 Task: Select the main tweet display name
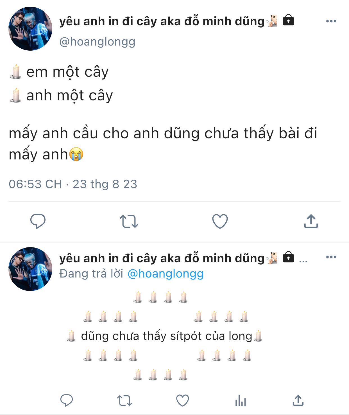162,21
